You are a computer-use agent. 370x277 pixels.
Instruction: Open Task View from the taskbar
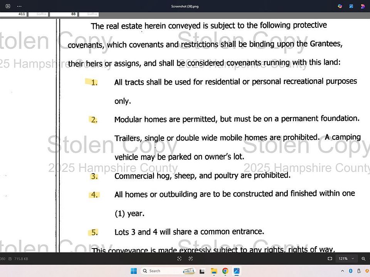coord(202,271)
